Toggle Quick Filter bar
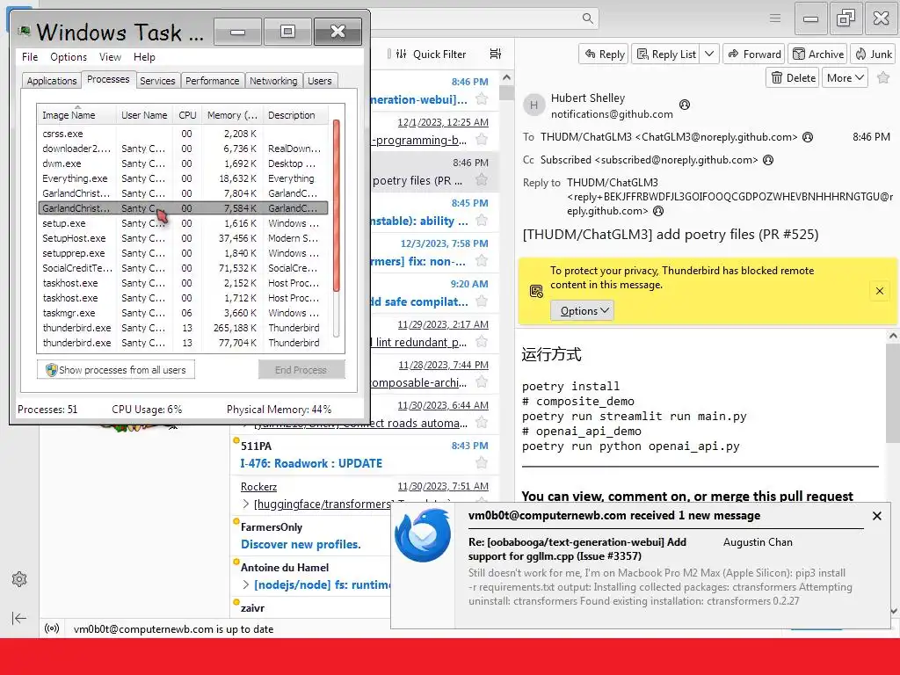The image size is (900, 675). click(431, 54)
